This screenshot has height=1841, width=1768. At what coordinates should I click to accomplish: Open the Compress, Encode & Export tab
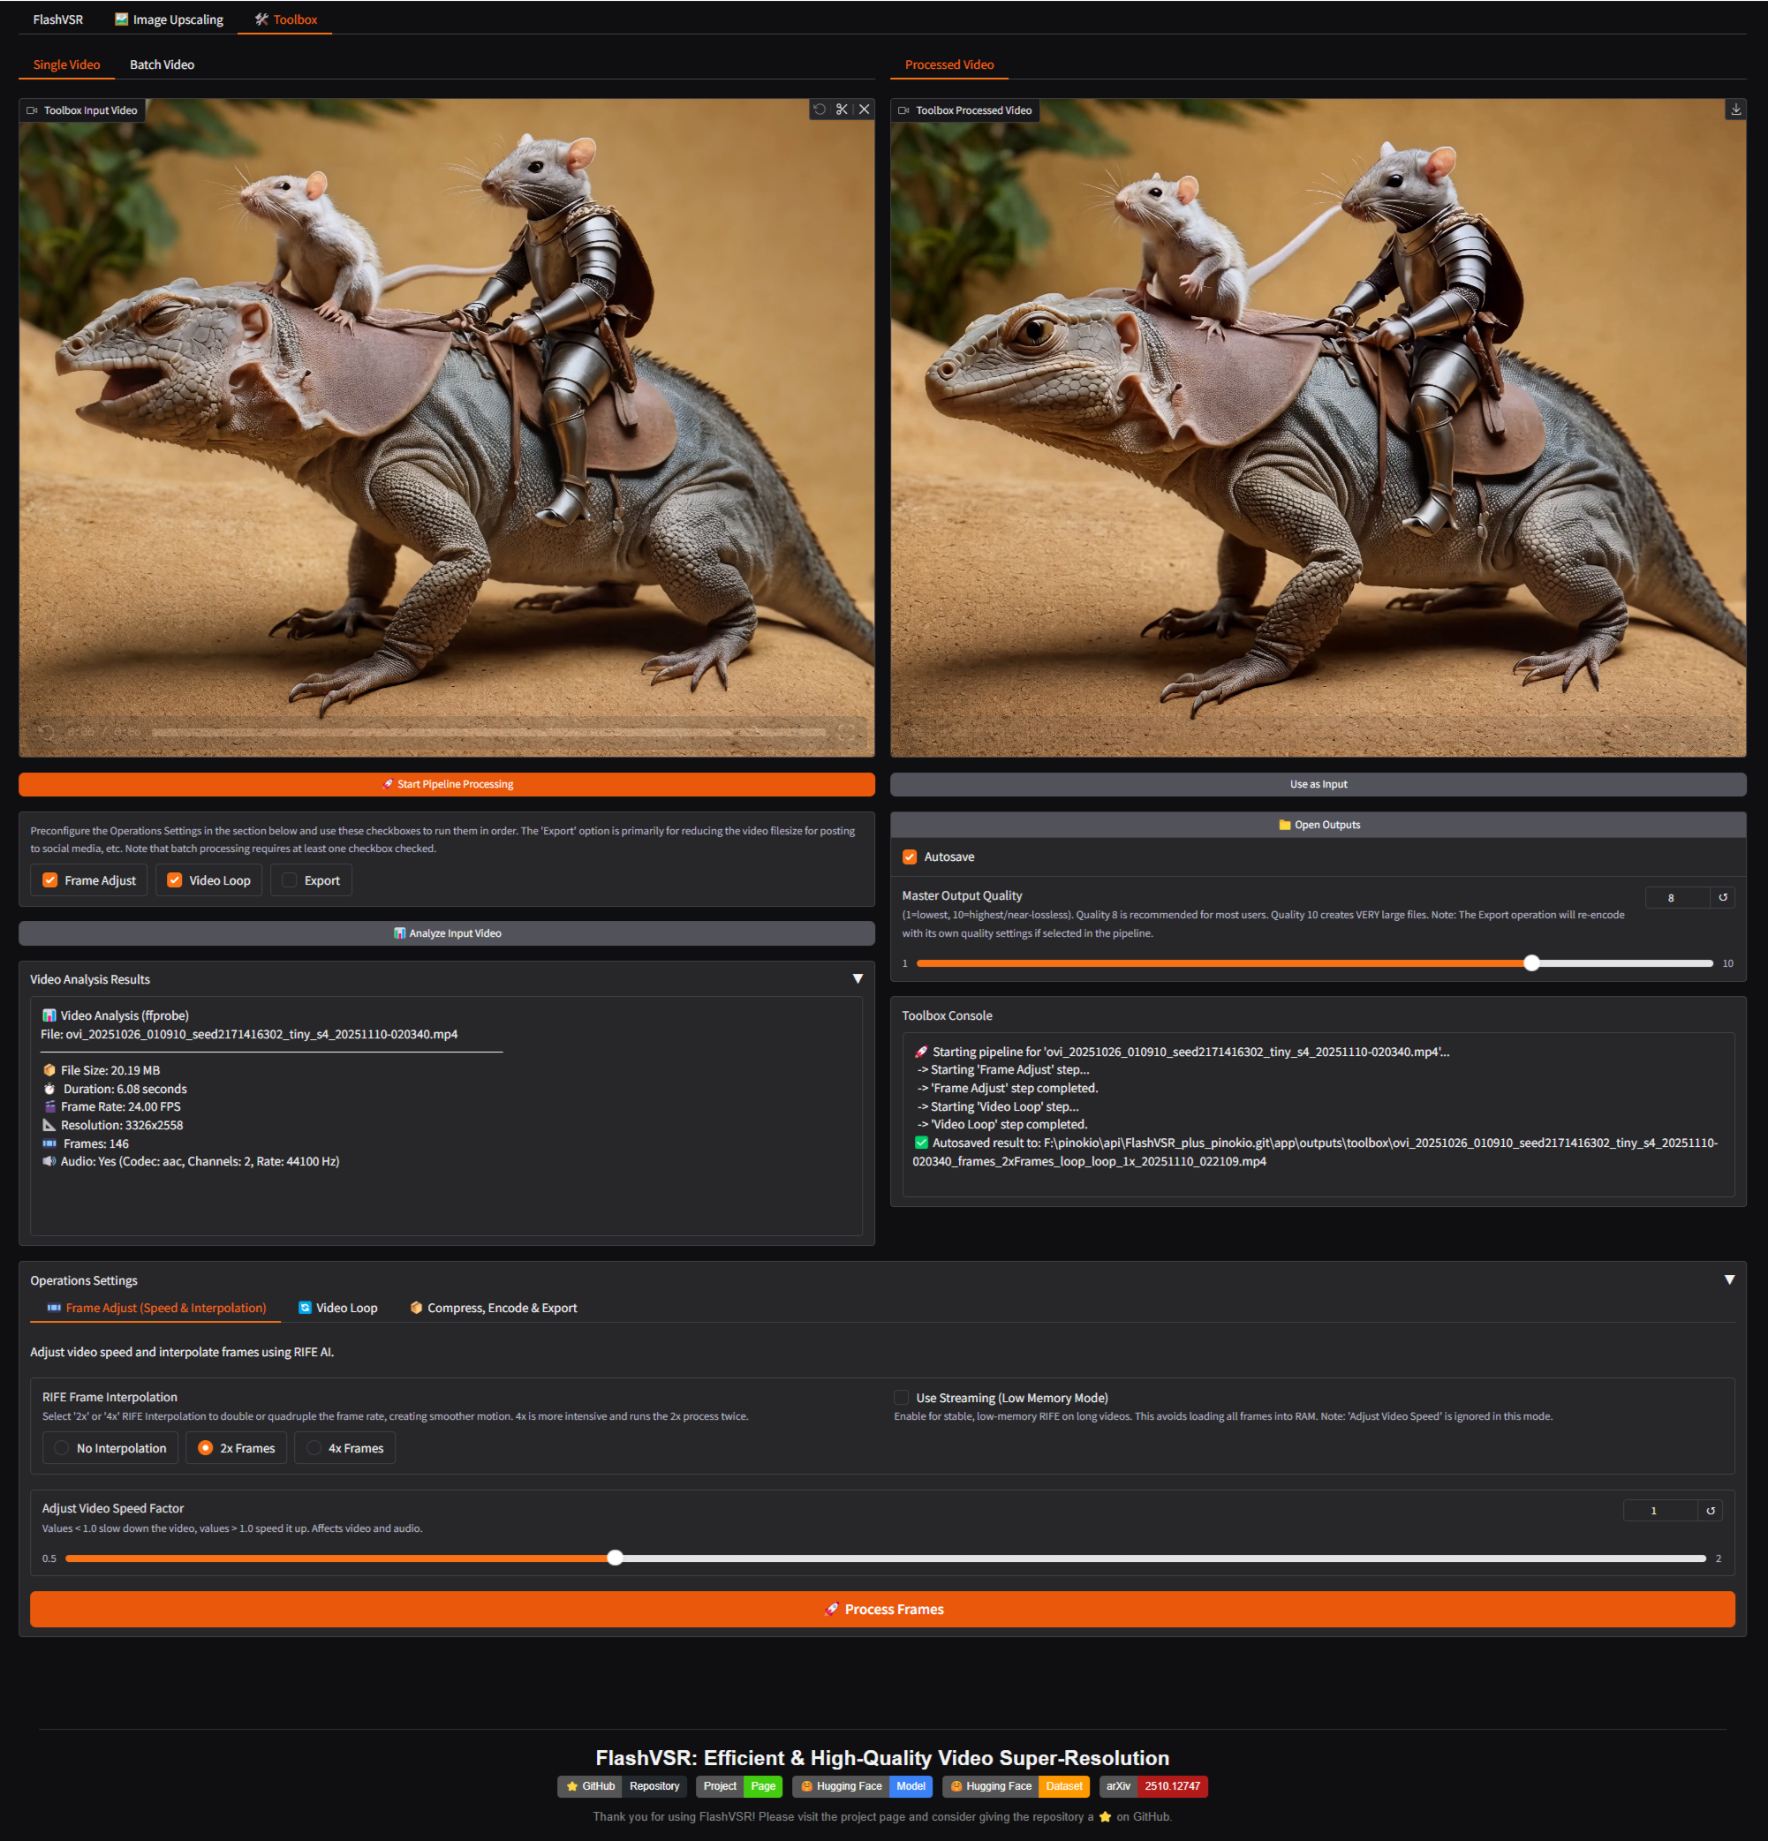pyautogui.click(x=493, y=1309)
